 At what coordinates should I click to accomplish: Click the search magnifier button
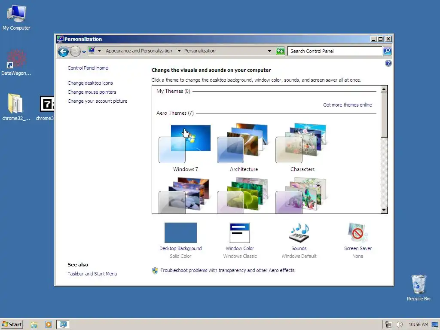click(387, 51)
